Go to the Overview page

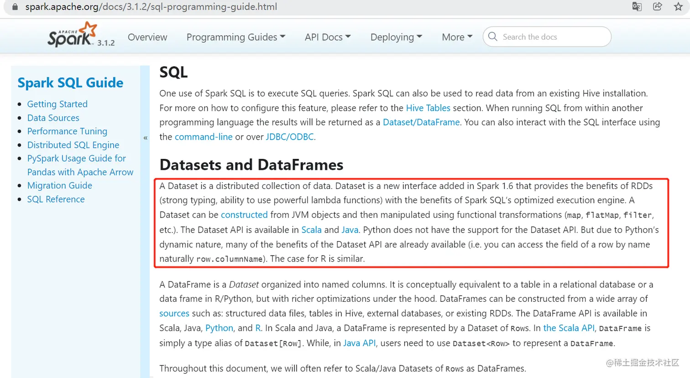[147, 37]
